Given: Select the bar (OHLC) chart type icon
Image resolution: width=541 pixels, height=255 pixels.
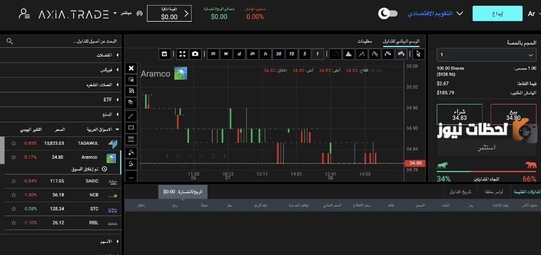Looking at the screenshot, I should pos(375,54).
